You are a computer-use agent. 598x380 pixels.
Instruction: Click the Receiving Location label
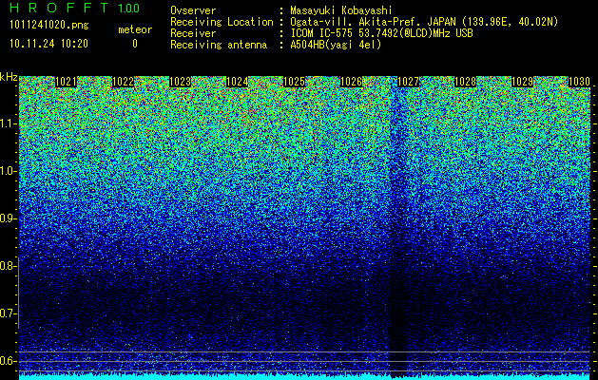(222, 23)
